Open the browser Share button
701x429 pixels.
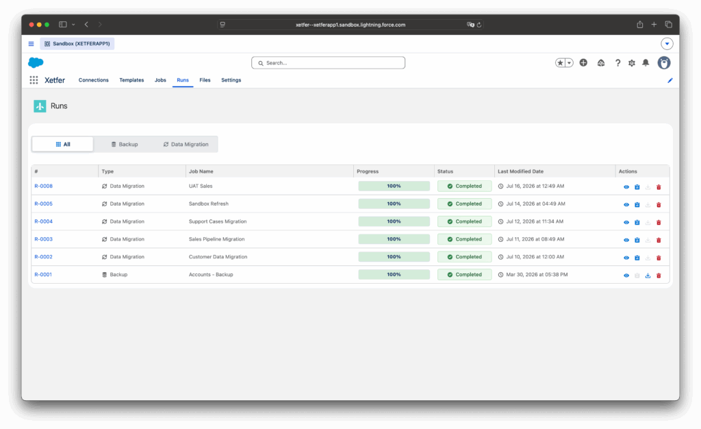pos(640,25)
